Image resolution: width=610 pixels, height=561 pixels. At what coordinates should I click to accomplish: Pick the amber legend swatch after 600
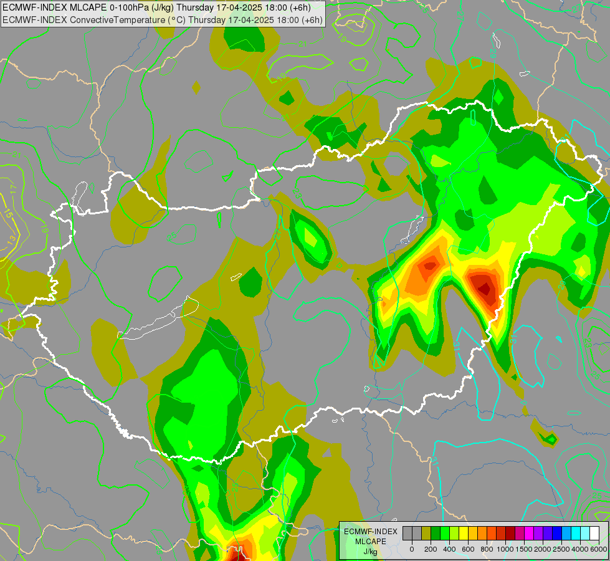click(473, 534)
